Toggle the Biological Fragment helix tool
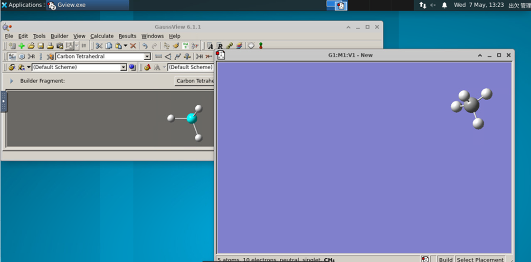This screenshot has height=262, width=531. (41, 56)
